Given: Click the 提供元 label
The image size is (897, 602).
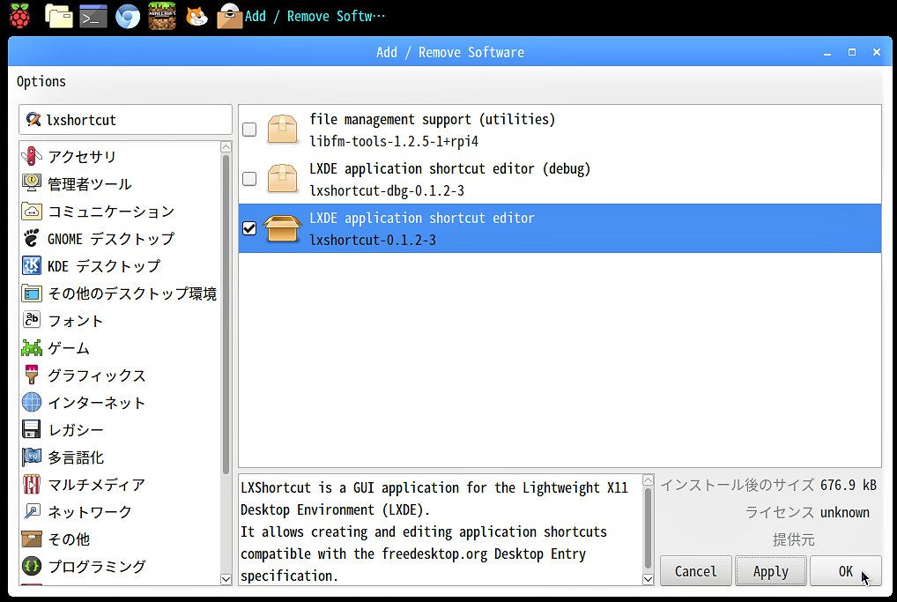Looking at the screenshot, I should coord(793,539).
